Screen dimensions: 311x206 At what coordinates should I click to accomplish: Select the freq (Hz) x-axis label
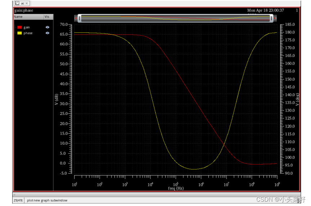(x=176, y=188)
